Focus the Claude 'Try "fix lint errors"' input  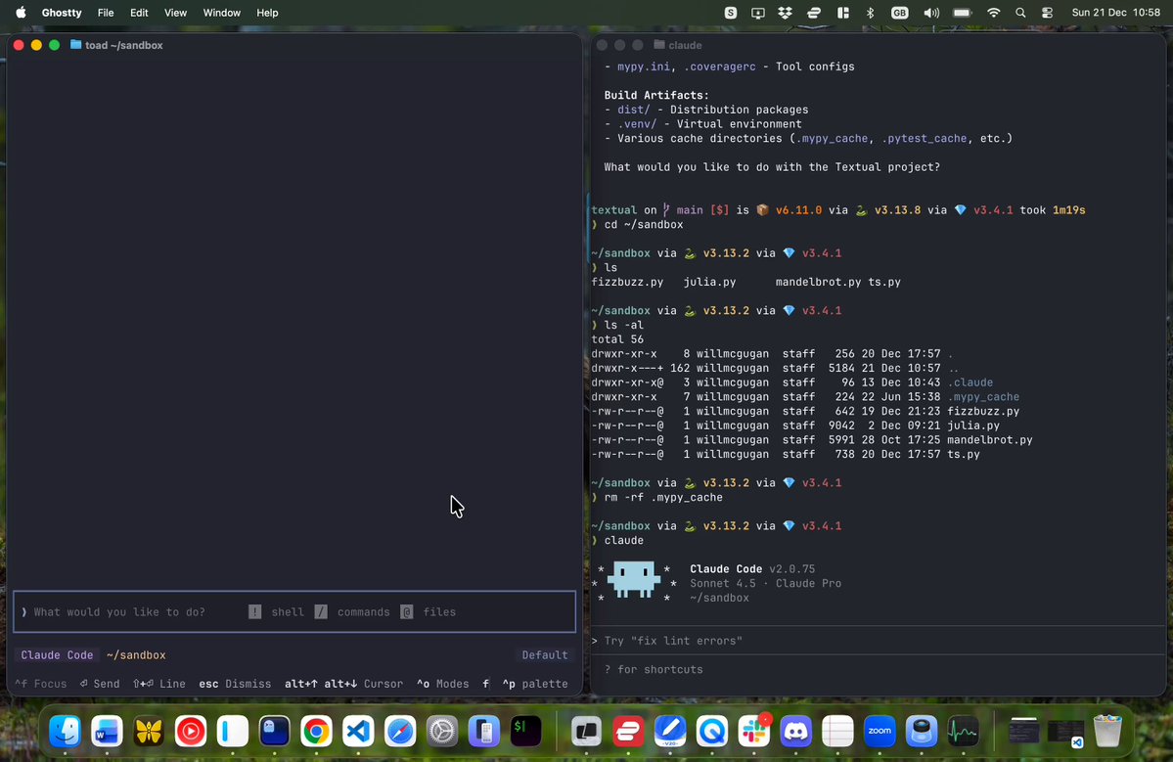(878, 641)
